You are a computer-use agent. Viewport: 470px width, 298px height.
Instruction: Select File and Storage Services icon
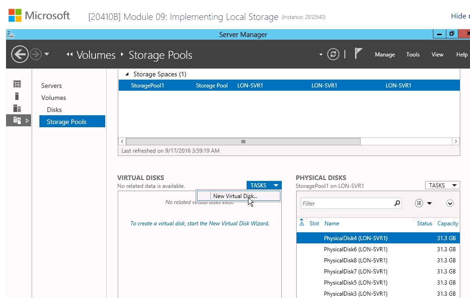17,121
